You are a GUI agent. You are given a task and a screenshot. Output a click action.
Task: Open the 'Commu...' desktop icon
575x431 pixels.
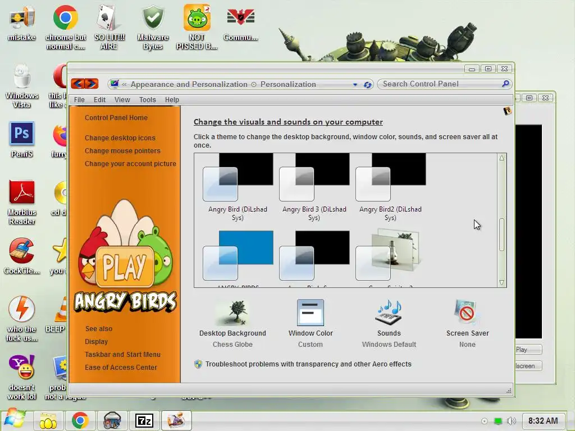[240, 22]
